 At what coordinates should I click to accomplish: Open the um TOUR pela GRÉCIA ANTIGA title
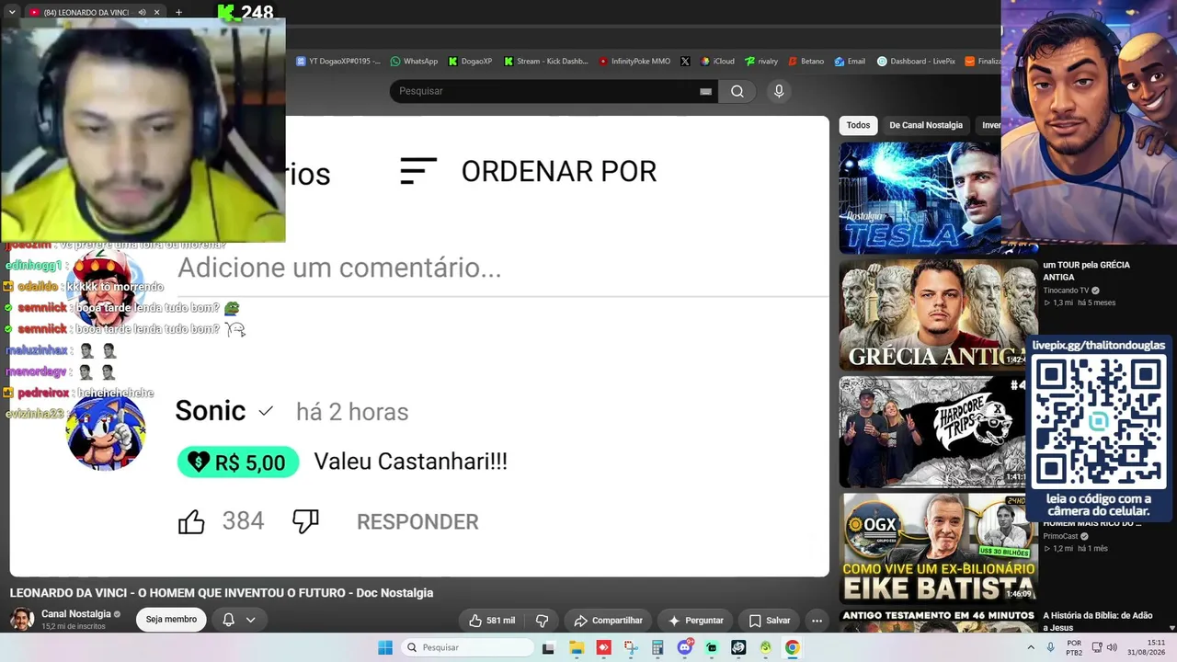tap(1086, 270)
